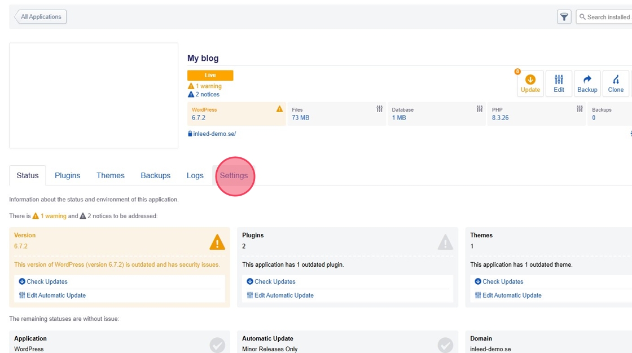Open the inleed-demo.se site link
The height and width of the screenshot is (353, 632).
pyautogui.click(x=214, y=134)
